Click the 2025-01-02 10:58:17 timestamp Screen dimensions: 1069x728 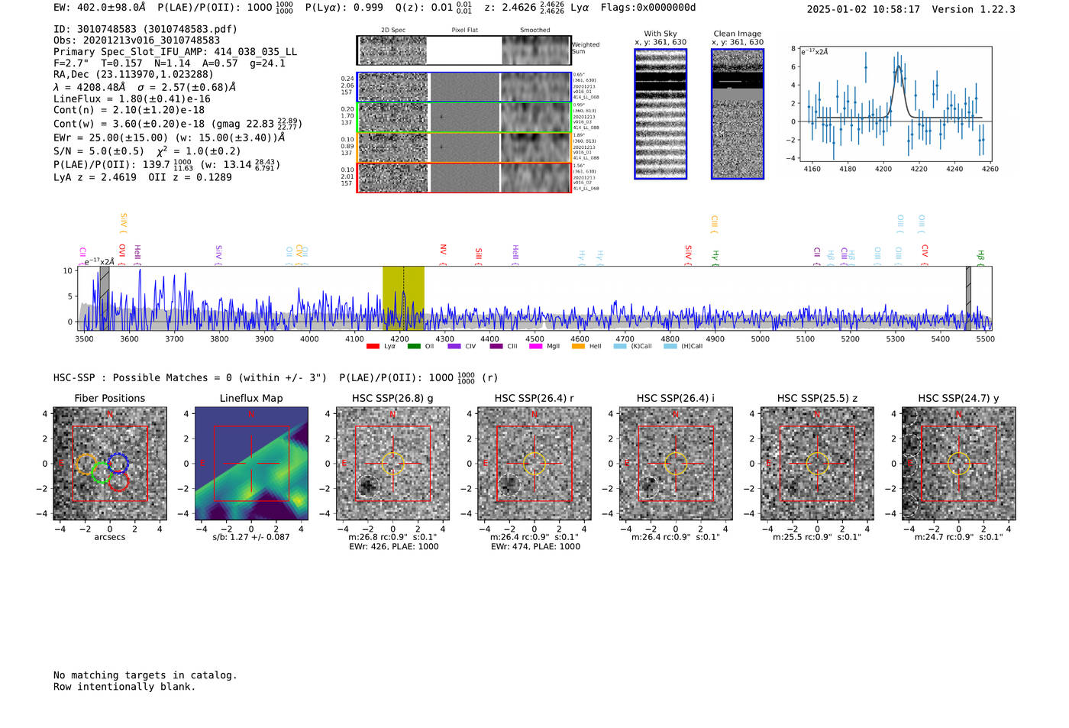tap(863, 9)
